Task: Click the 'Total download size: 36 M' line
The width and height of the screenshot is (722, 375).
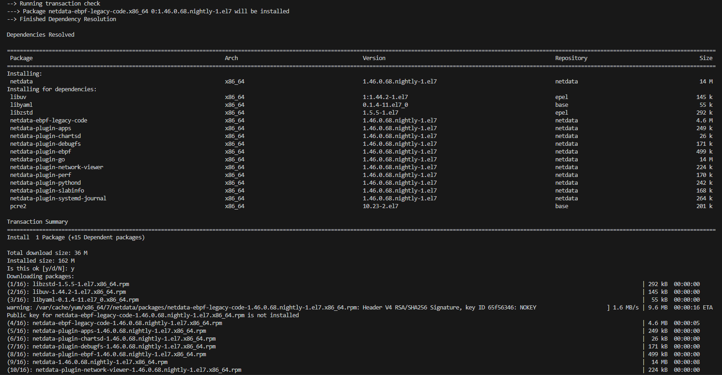Action: point(47,253)
